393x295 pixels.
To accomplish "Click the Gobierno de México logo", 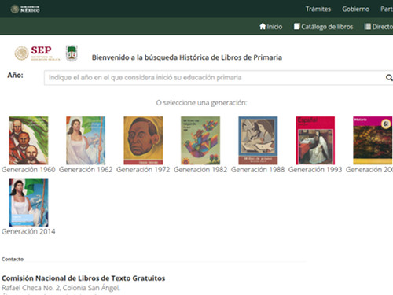I will click(x=25, y=9).
